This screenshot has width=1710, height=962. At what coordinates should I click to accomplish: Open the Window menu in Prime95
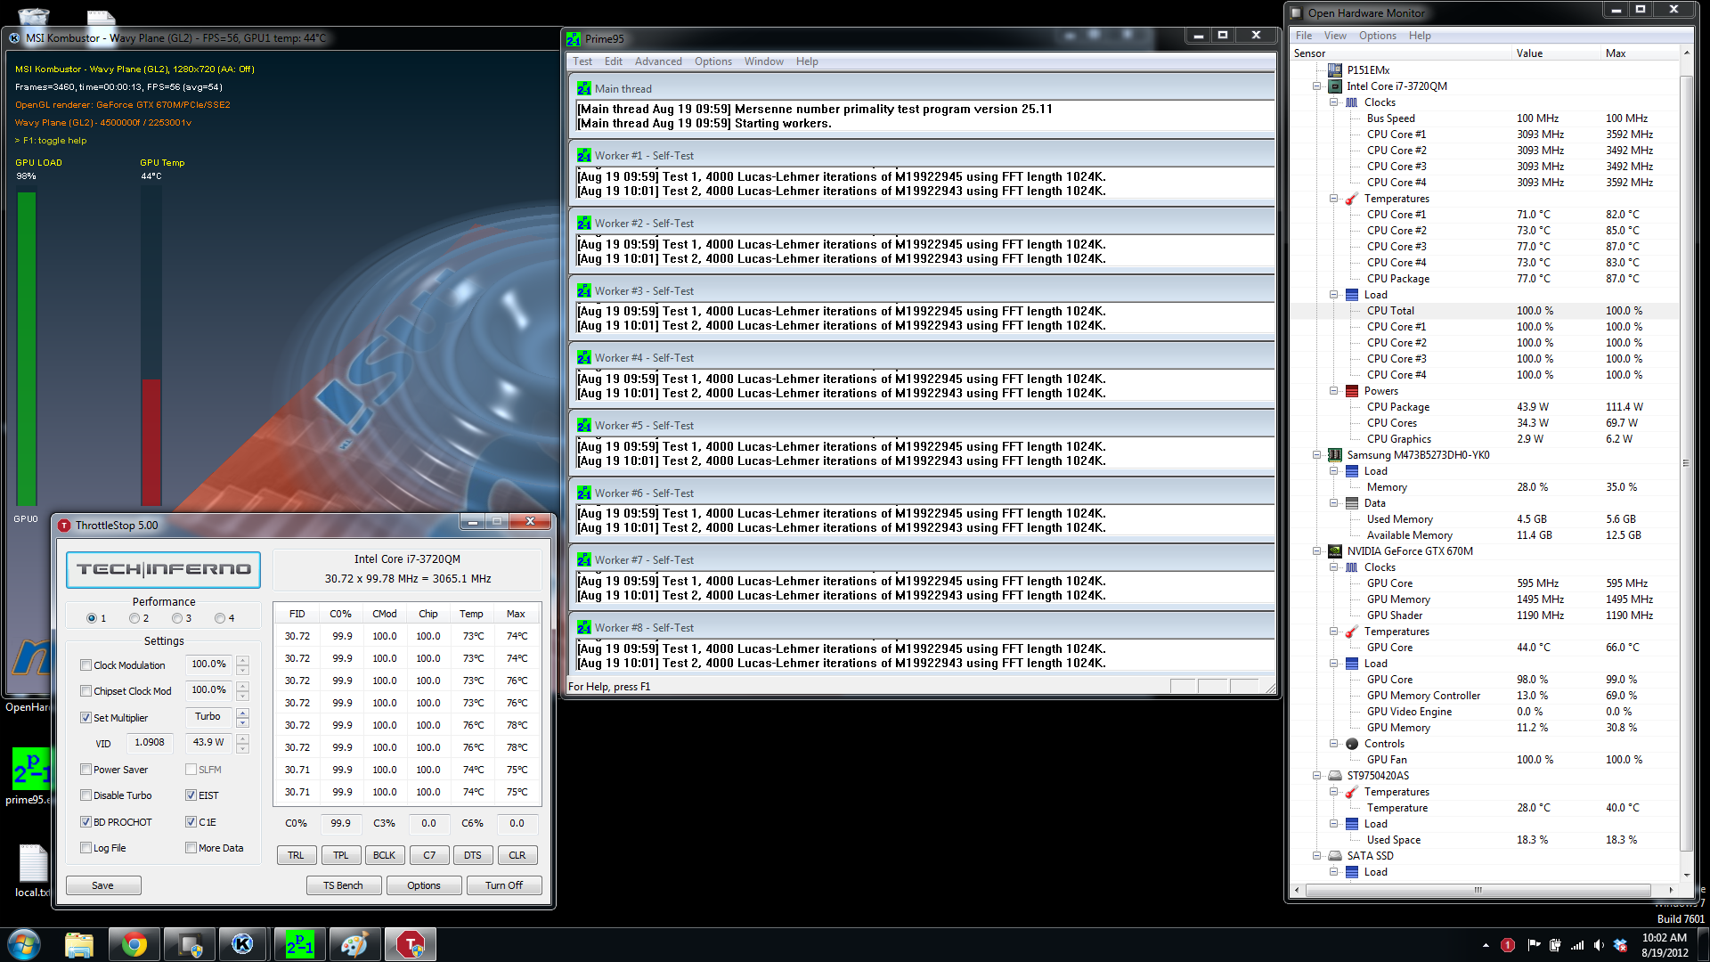764,61
